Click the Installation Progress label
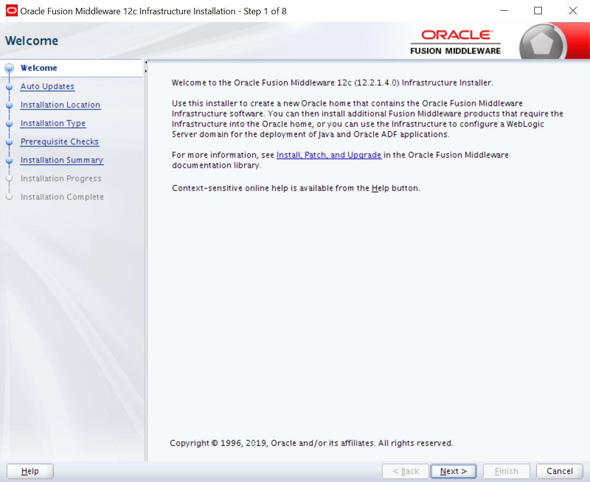This screenshot has height=482, width=590. pyautogui.click(x=61, y=179)
